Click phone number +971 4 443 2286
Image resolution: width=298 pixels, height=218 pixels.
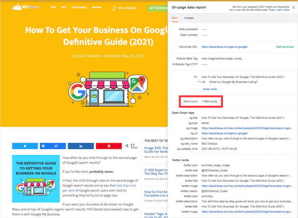click(126, 8)
